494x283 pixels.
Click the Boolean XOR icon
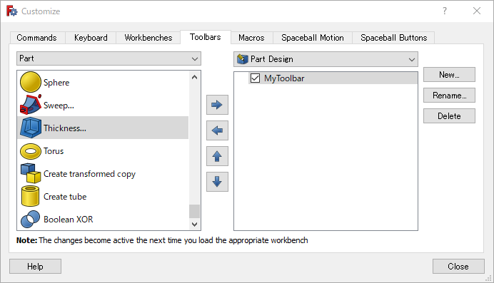tap(30, 219)
